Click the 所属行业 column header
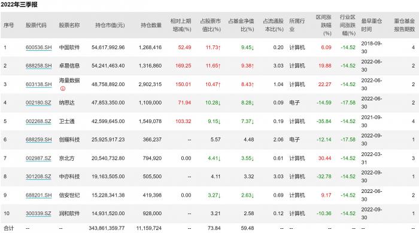 click(297, 25)
